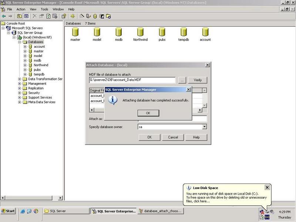This screenshot has height=222, width=296.
Task: Open the Tools menu
Action: pos(44,9)
